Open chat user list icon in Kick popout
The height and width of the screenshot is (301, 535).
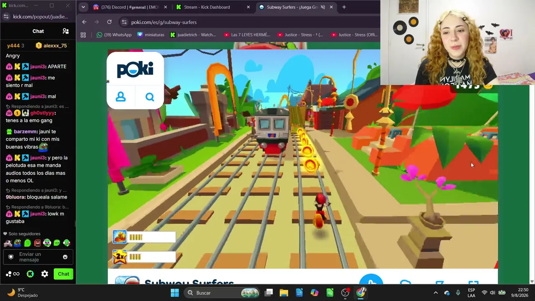pyautogui.click(x=66, y=31)
